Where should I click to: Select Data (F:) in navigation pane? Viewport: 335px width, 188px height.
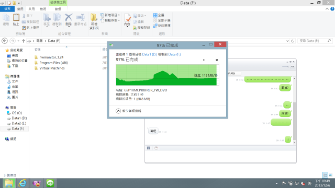[18, 129]
